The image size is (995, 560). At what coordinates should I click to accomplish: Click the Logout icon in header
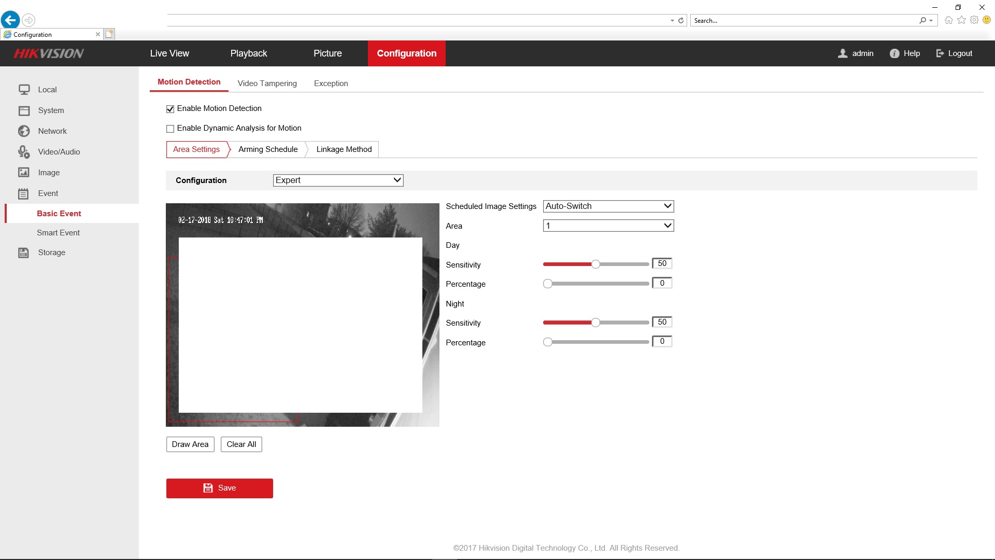pyautogui.click(x=940, y=53)
